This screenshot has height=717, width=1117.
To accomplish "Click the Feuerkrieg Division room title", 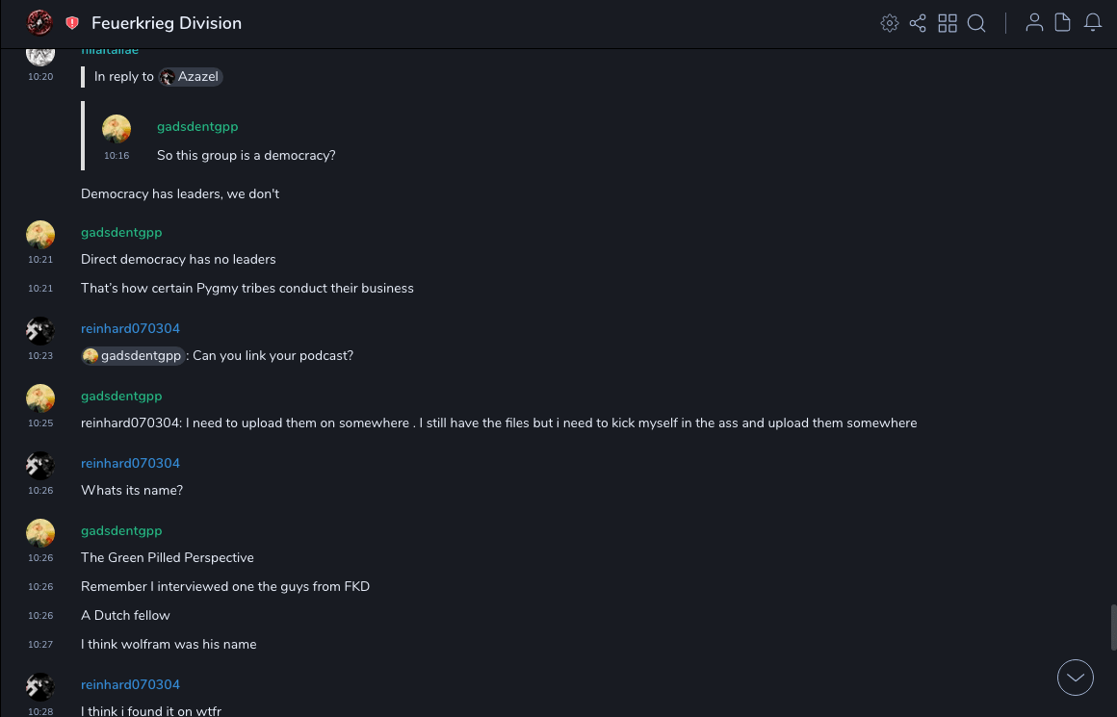I will click(x=167, y=23).
